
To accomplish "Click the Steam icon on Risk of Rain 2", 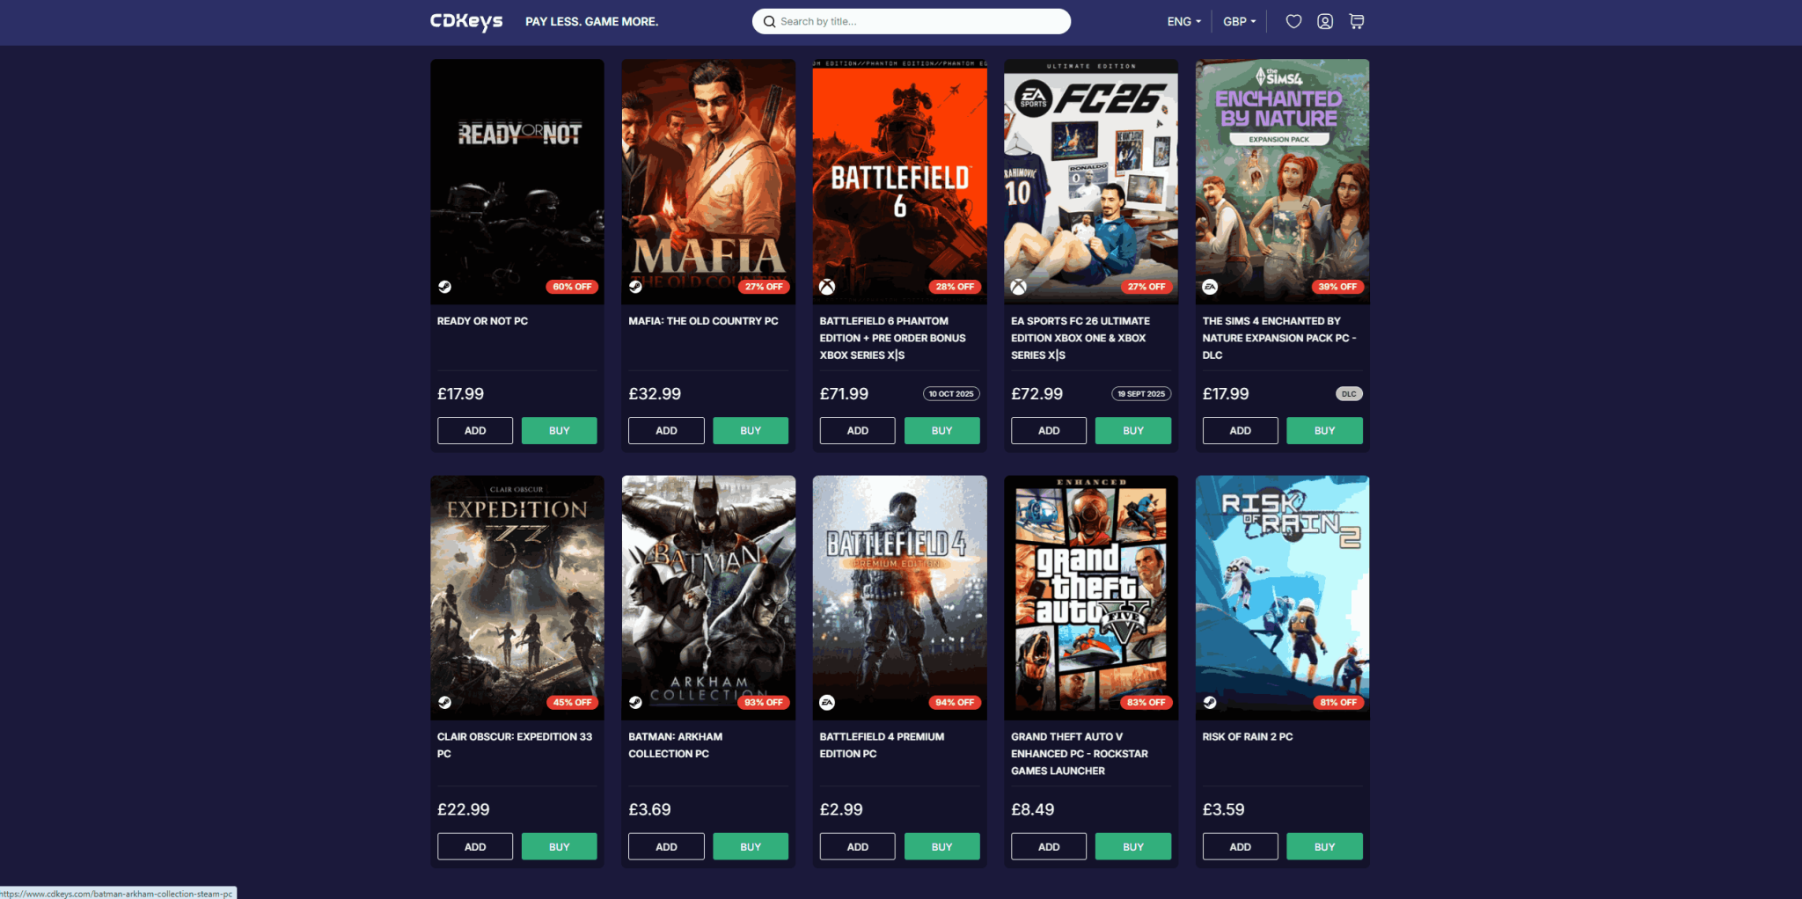I will [1212, 702].
